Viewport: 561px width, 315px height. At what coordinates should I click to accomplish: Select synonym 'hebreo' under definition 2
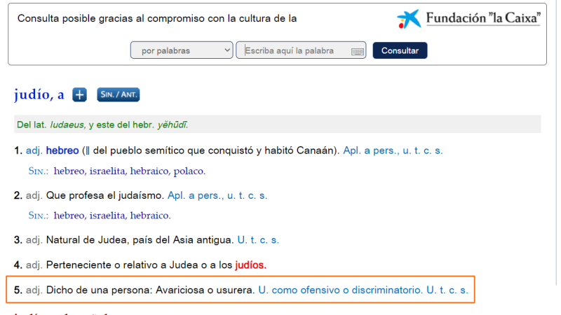click(69, 216)
